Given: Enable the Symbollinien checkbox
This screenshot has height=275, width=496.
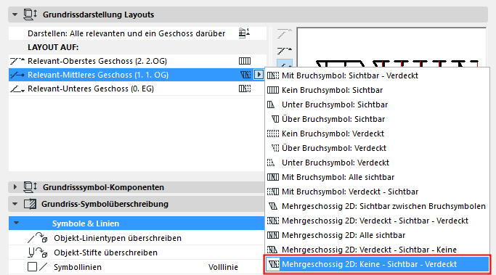Looking at the screenshot, I should [32, 267].
